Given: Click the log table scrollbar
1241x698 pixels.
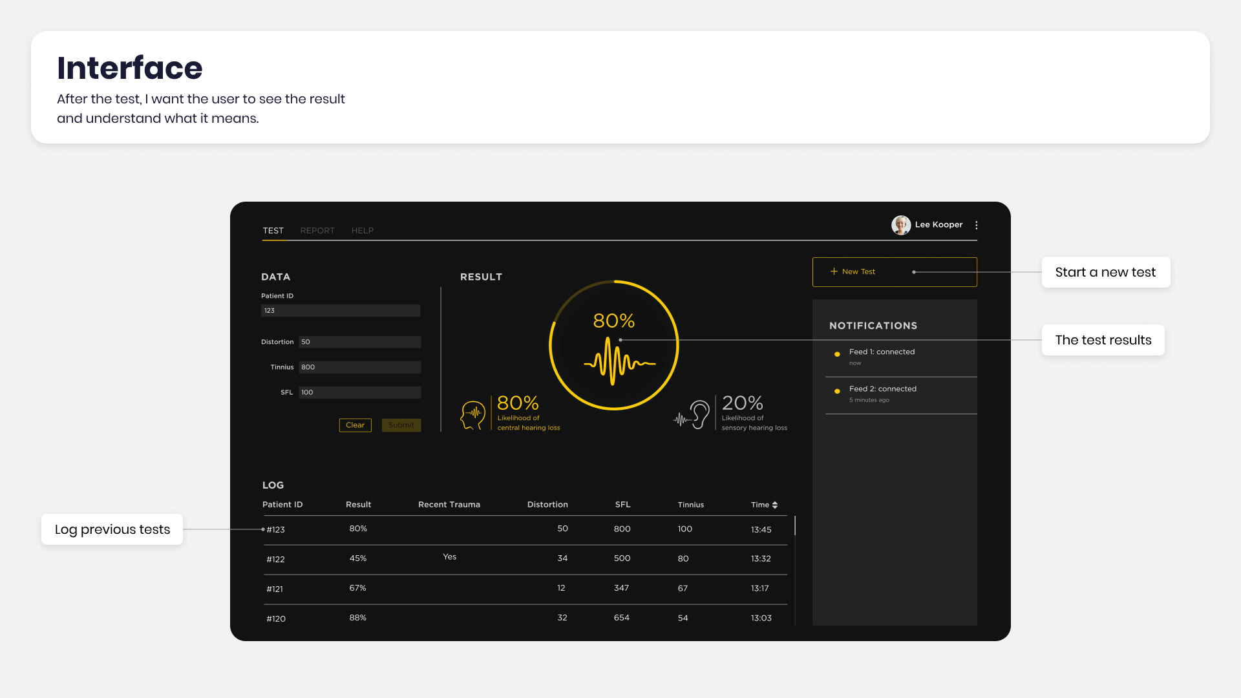Looking at the screenshot, I should point(794,525).
